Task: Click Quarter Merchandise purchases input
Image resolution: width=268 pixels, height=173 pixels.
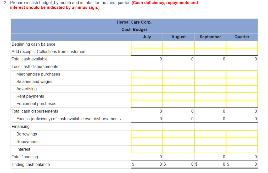Action: click(242, 74)
